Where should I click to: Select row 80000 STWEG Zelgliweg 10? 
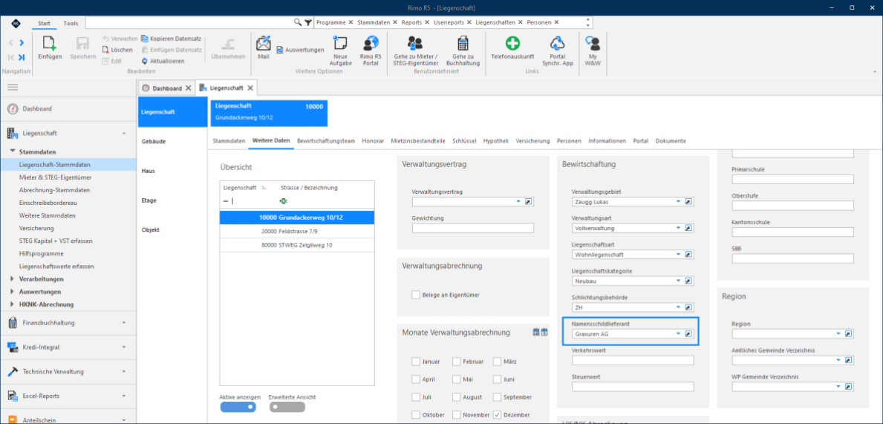point(297,246)
